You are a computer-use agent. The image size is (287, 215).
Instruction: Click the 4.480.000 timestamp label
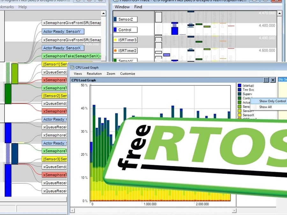click(x=267, y=25)
